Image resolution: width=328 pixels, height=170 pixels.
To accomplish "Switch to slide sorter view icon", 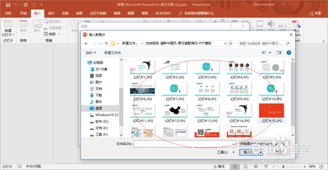I will [245, 166].
